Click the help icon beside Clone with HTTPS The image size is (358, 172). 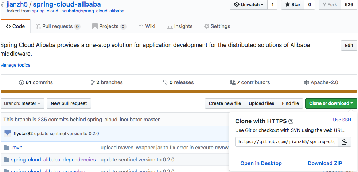pyautogui.click(x=291, y=121)
